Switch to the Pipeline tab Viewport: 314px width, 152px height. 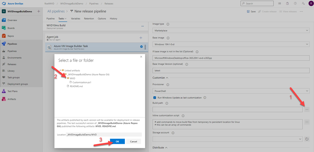click(51, 18)
